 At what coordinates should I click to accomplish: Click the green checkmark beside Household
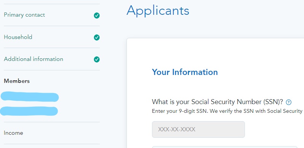[x=97, y=37]
